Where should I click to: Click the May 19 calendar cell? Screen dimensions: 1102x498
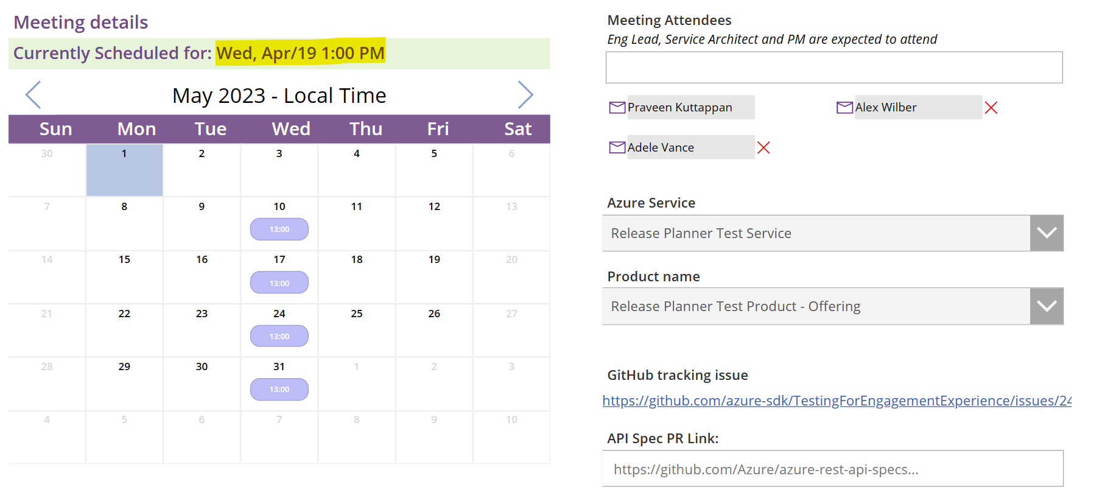(x=433, y=277)
